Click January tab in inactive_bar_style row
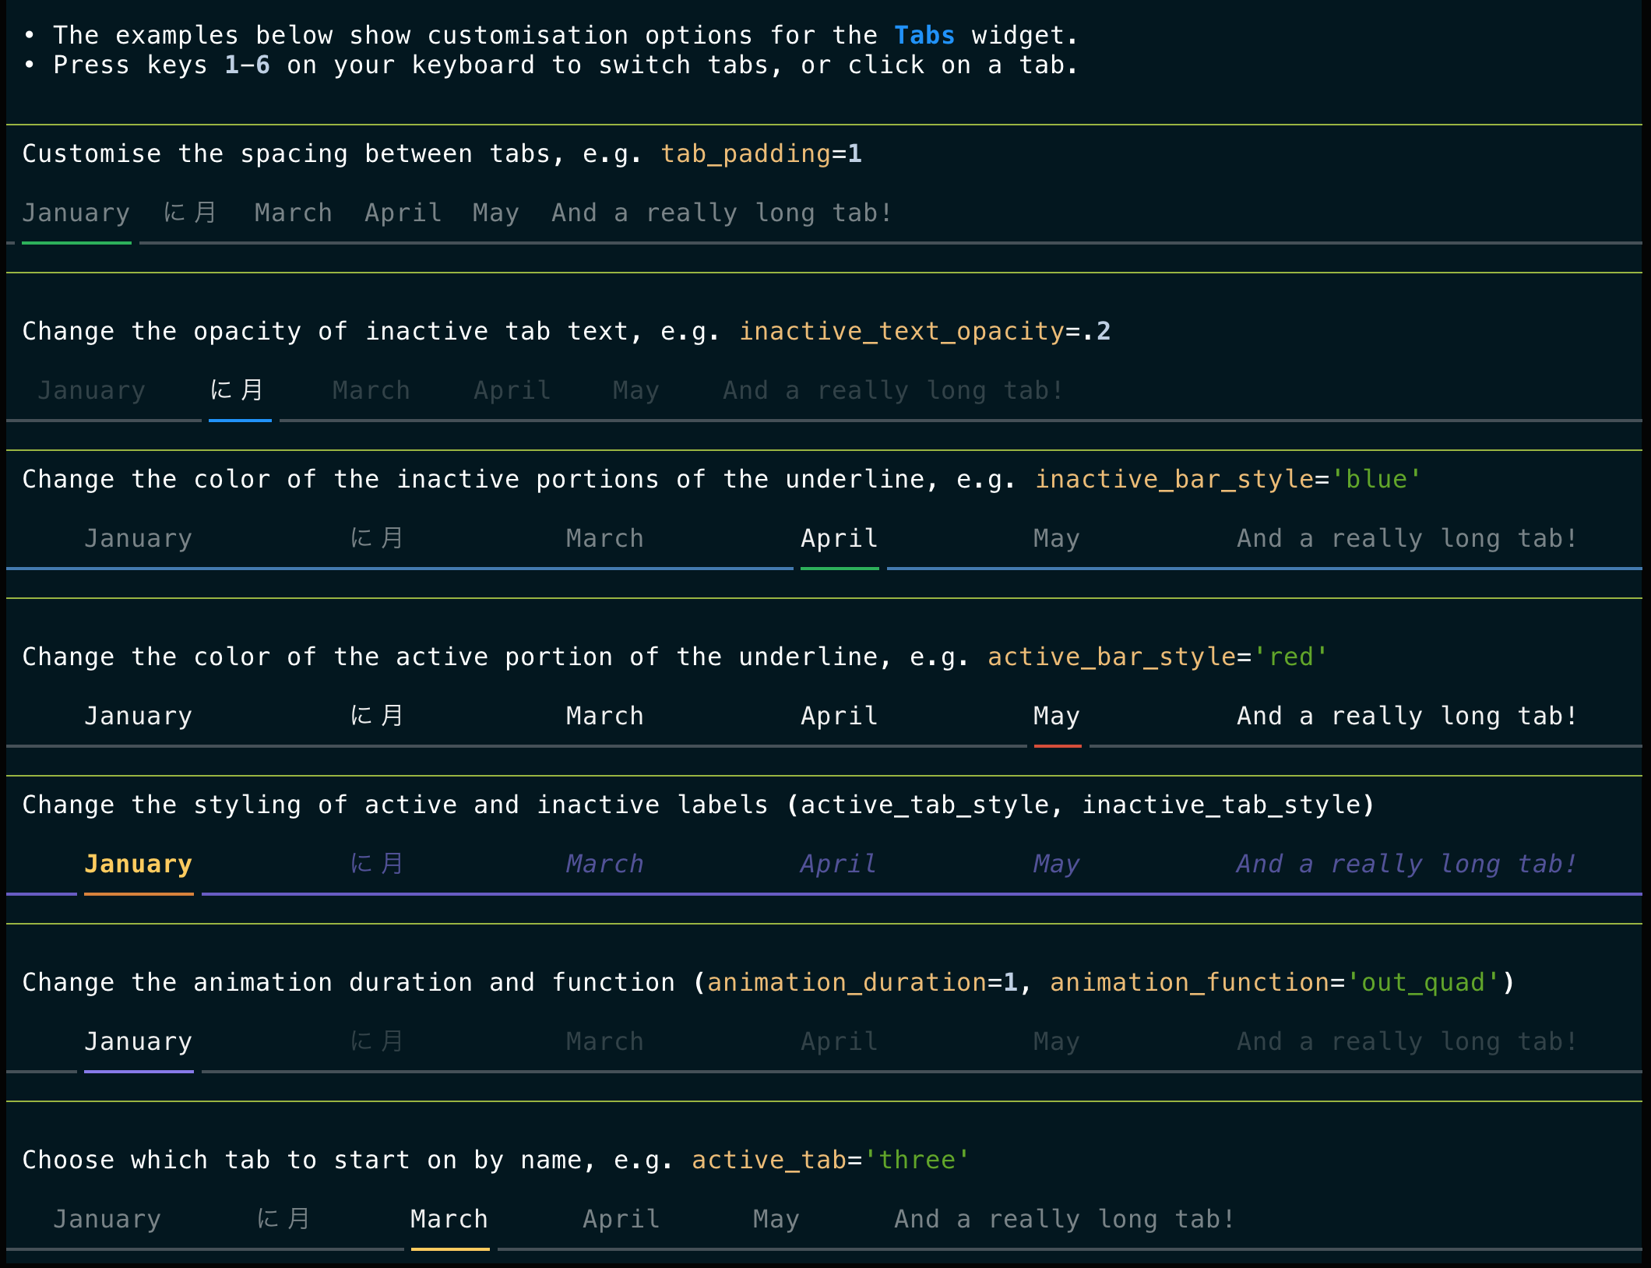 (x=138, y=538)
